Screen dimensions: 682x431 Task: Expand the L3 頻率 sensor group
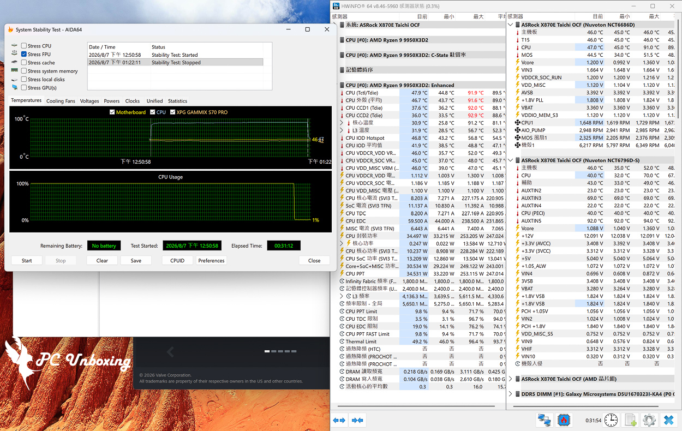342,296
